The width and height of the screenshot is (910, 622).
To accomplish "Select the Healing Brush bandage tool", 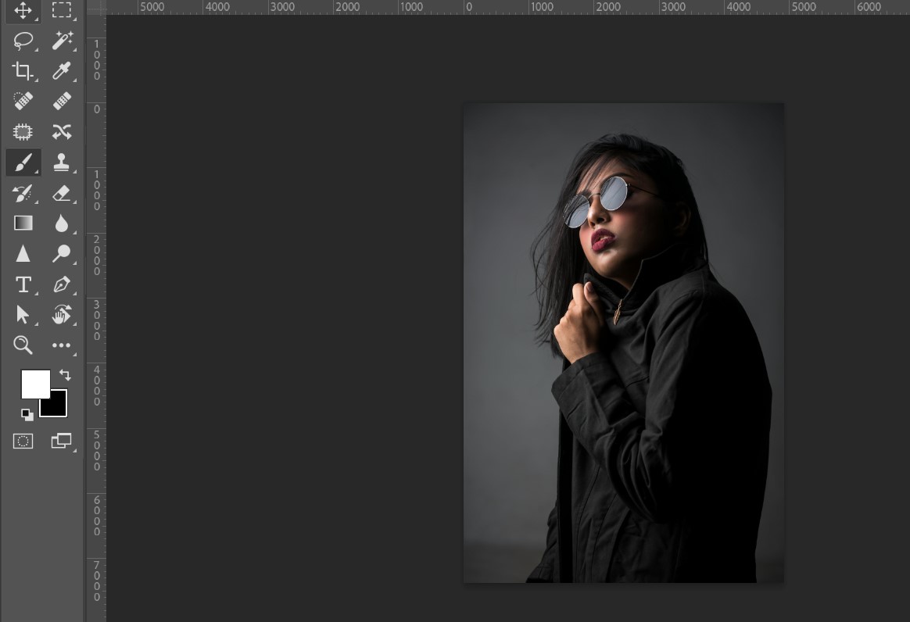I will [x=62, y=101].
